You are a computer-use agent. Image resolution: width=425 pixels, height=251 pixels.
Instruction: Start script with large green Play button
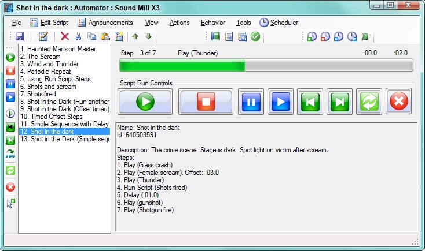coord(145,102)
